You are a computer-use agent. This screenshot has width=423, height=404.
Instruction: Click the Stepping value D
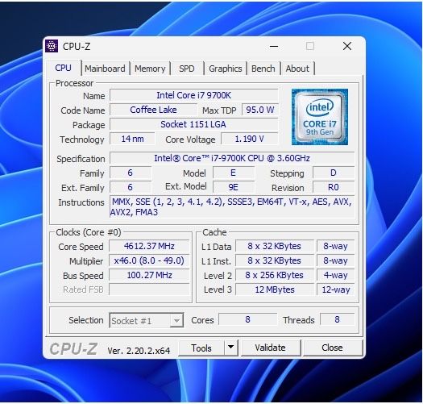(334, 173)
